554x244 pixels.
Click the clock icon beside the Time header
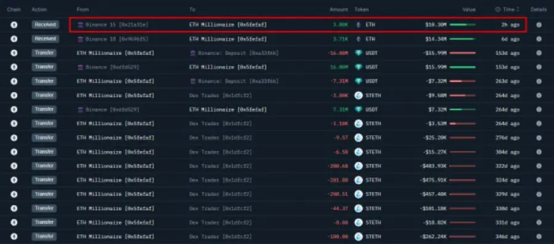[498, 9]
